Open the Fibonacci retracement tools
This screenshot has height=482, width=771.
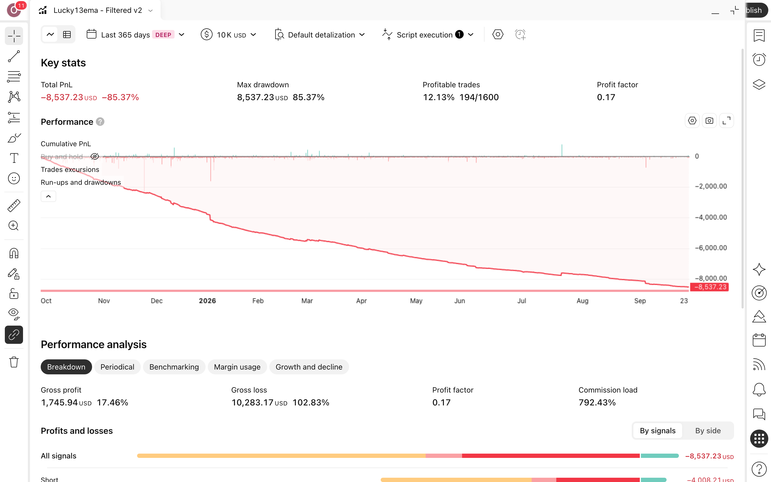[x=14, y=77]
